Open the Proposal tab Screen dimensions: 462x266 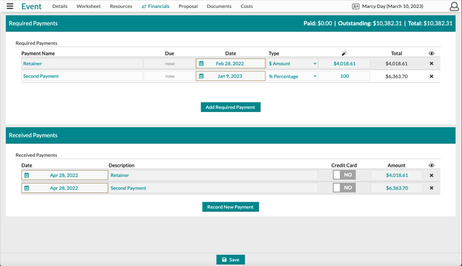188,6
